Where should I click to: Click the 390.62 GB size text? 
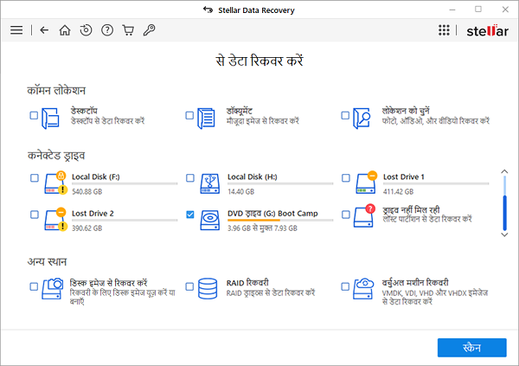(87, 228)
